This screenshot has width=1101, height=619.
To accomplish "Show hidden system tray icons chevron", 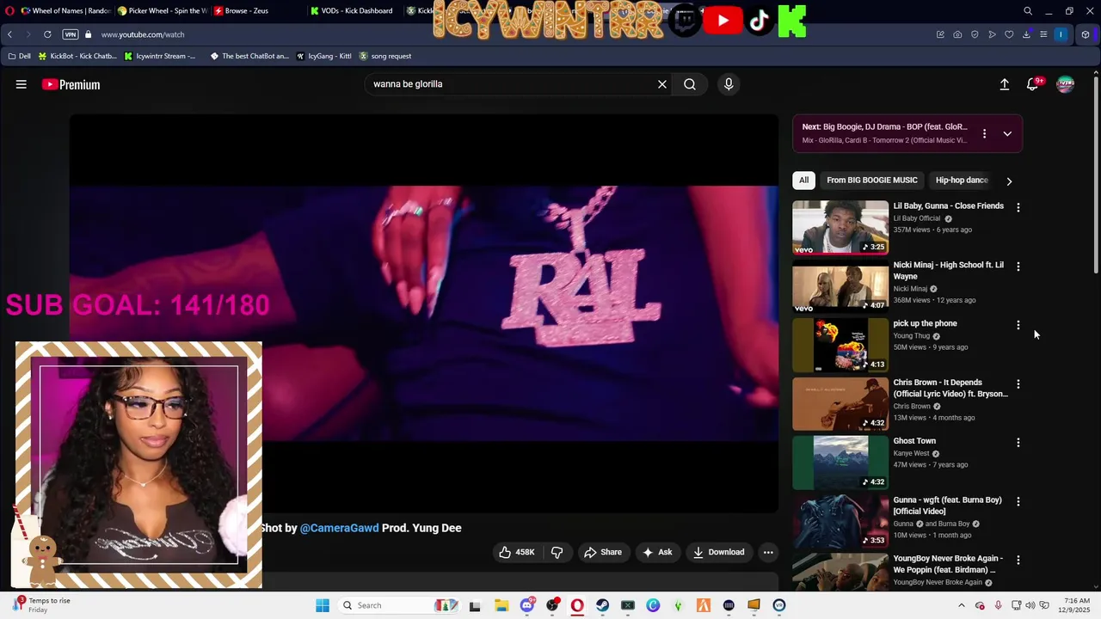I will [962, 605].
